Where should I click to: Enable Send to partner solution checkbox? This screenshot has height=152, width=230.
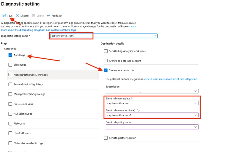[106, 138]
